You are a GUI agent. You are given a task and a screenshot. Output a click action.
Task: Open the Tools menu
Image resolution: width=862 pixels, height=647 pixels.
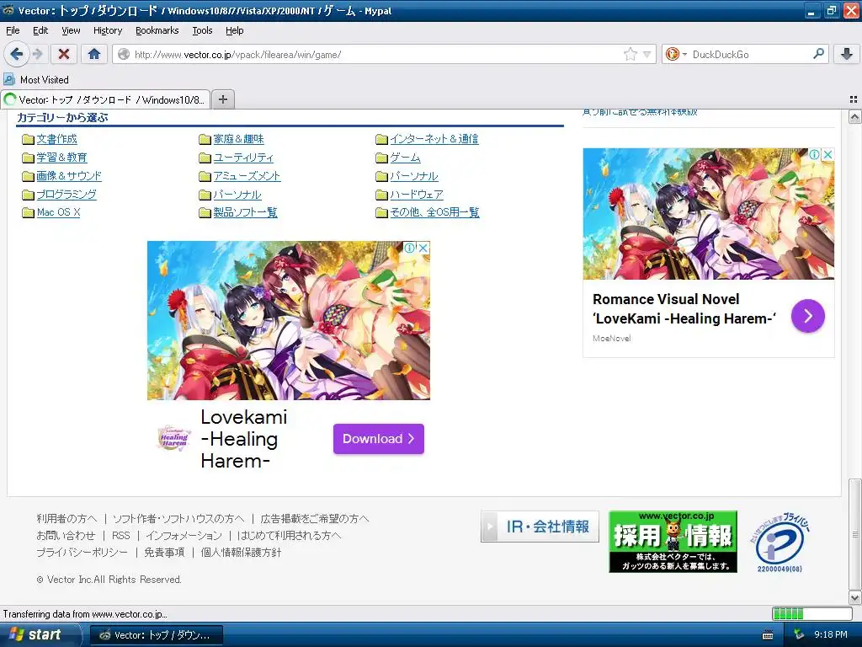coord(202,30)
